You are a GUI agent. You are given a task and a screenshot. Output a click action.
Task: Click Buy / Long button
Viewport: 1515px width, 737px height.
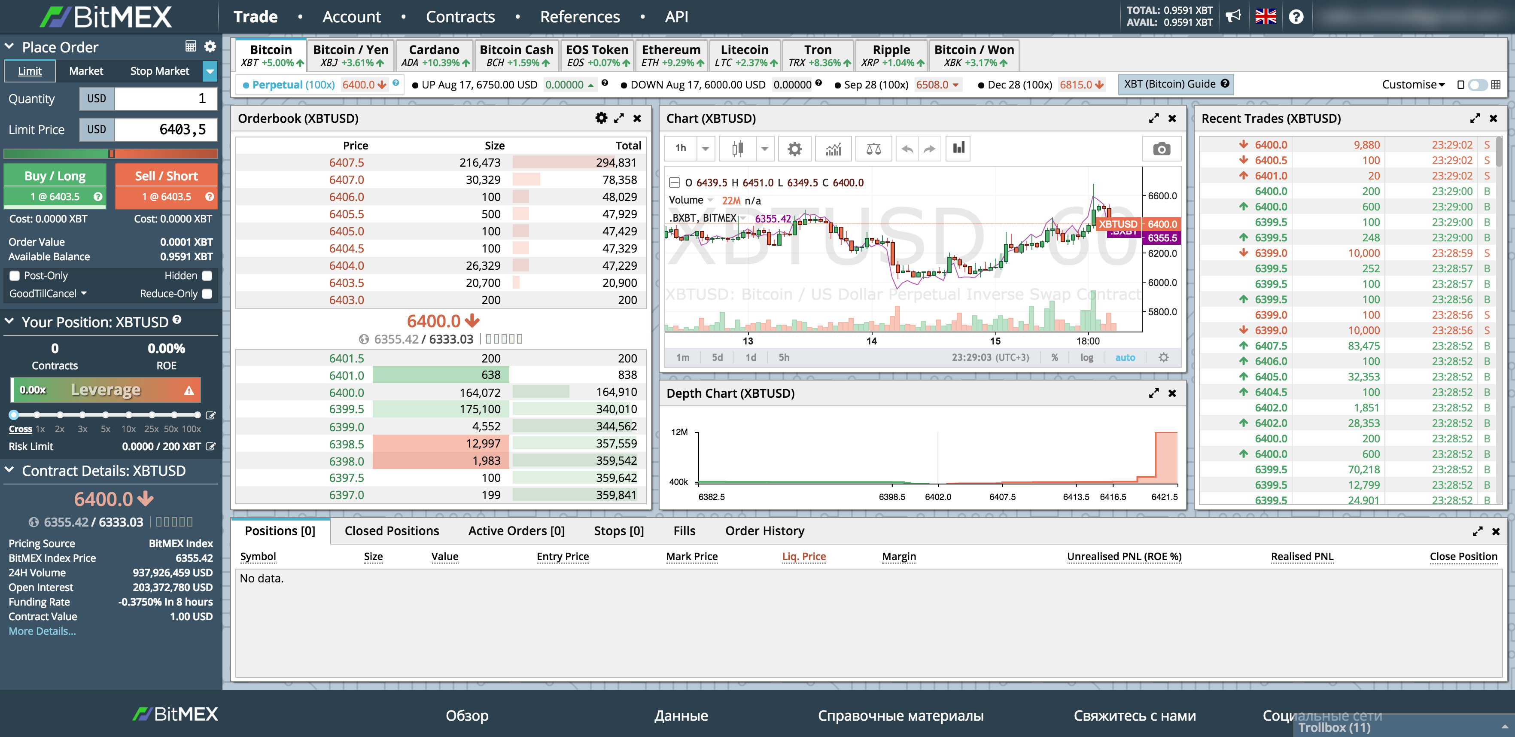click(x=55, y=186)
